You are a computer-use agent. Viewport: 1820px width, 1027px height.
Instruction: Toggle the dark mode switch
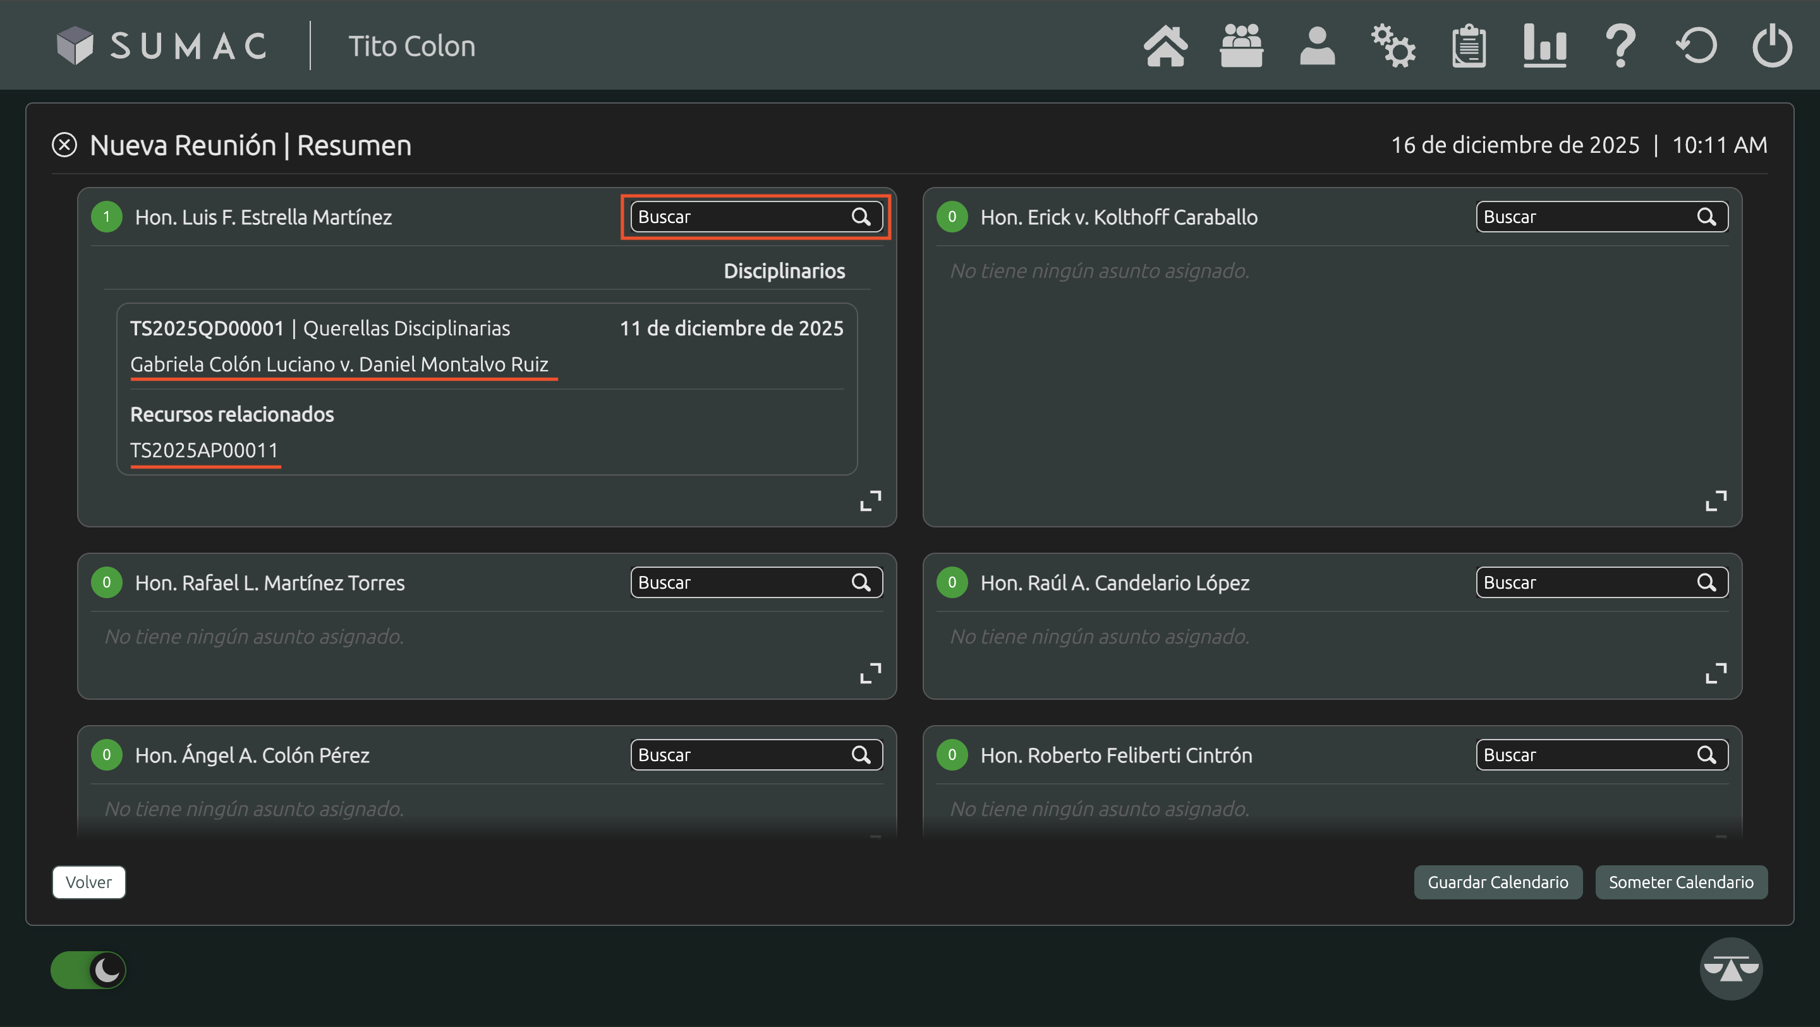88,970
